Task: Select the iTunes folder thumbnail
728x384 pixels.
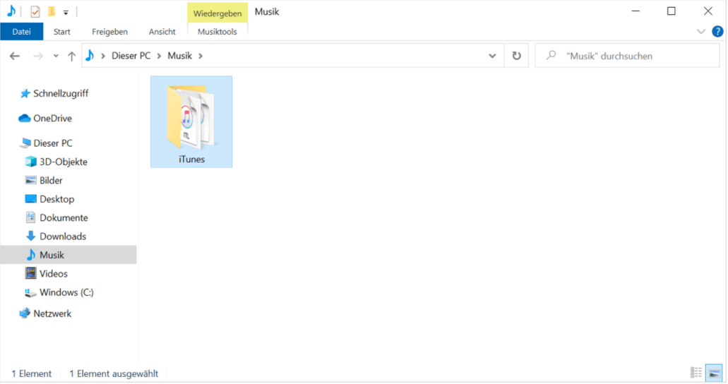Action: 191,121
